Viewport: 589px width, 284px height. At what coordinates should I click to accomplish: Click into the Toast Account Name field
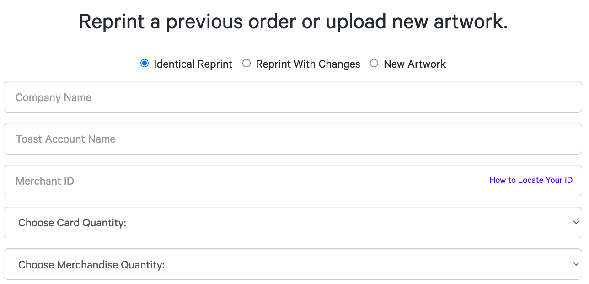[293, 139]
